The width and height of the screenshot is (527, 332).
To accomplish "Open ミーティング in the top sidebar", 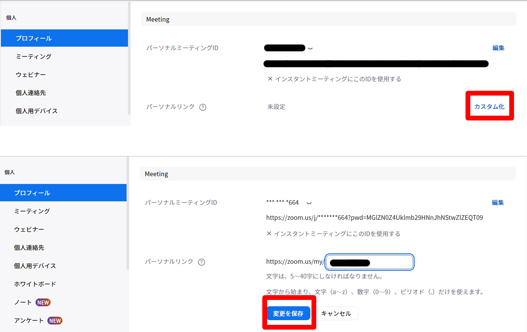I will coord(33,56).
